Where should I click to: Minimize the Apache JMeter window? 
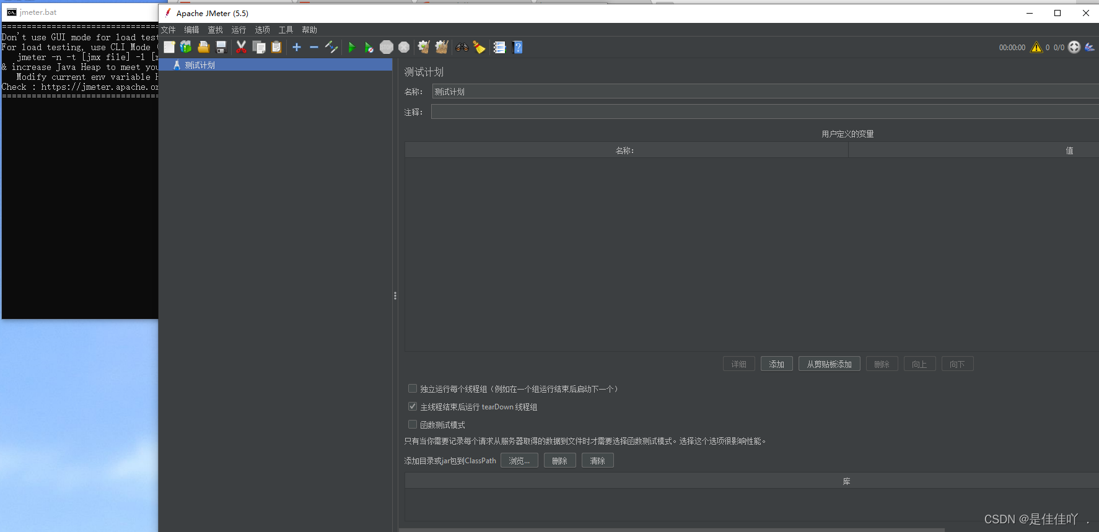[x=1030, y=13]
